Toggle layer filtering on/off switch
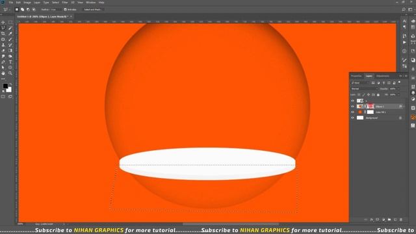The height and width of the screenshot is (234, 416). [x=400, y=83]
